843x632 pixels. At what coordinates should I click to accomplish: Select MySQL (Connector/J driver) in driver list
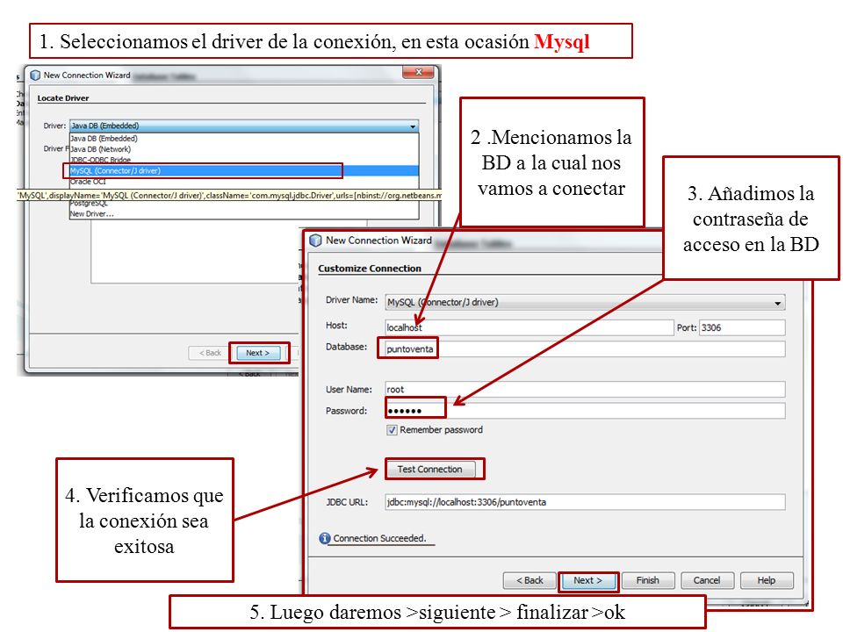[244, 171]
